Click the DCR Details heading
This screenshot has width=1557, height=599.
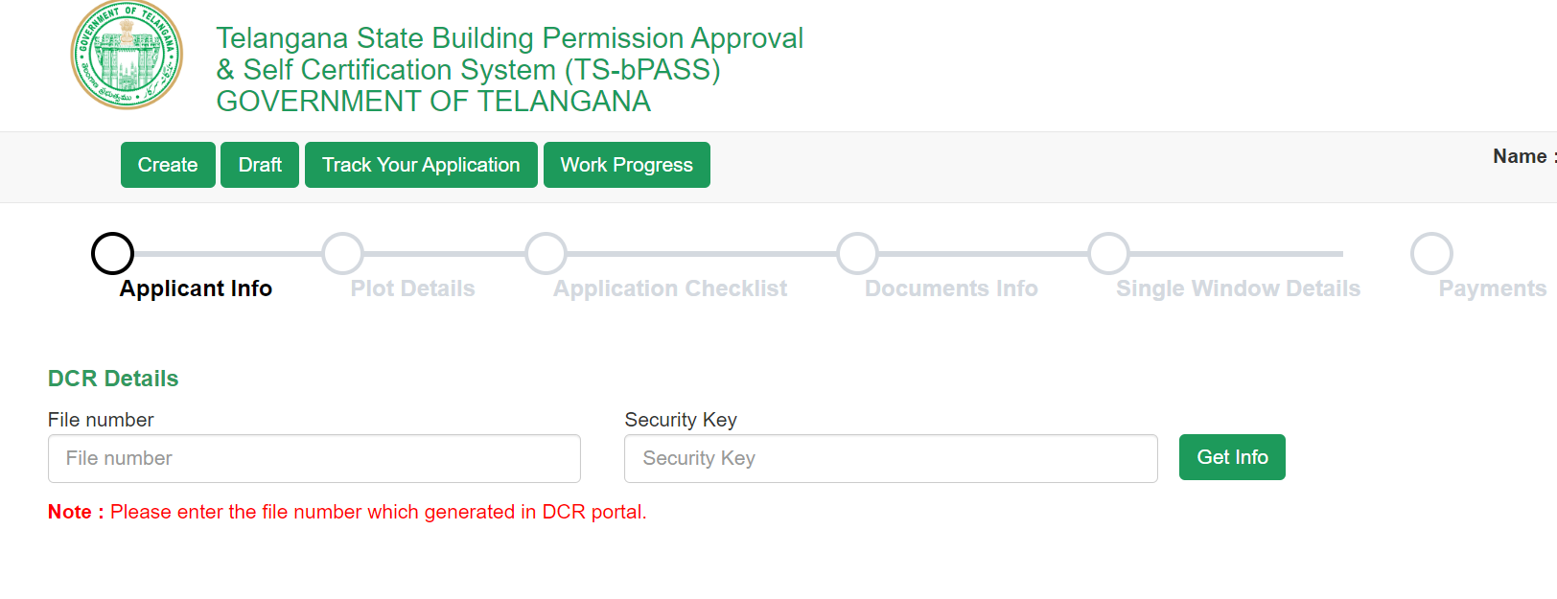click(x=112, y=378)
